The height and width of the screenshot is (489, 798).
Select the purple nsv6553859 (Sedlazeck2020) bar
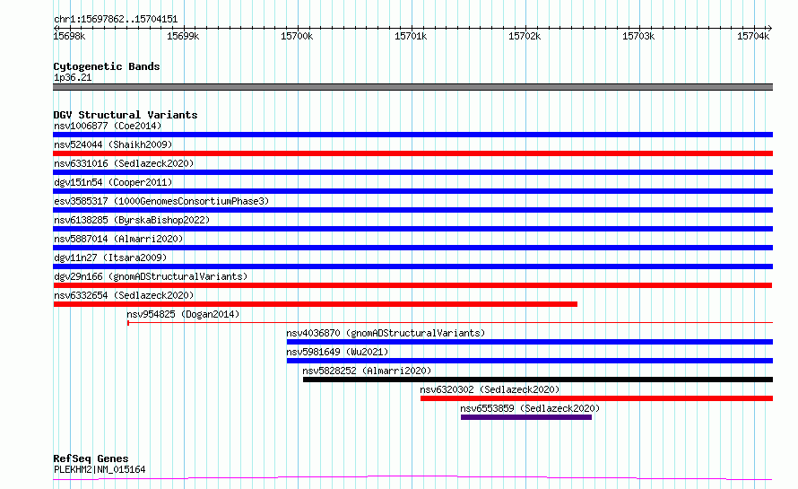pyautogui.click(x=526, y=417)
